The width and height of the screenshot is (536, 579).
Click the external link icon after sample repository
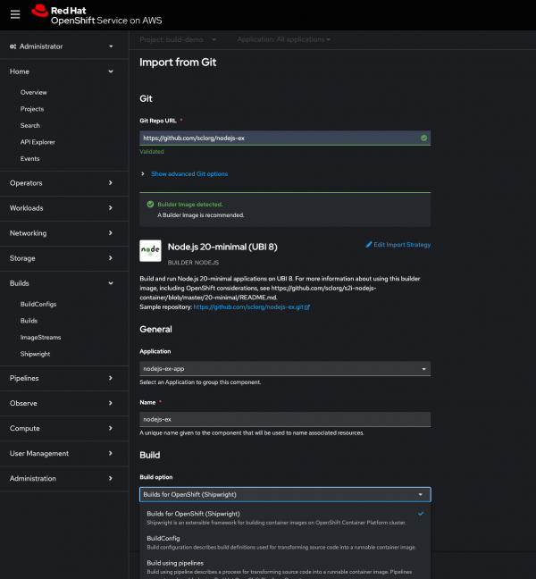point(307,306)
